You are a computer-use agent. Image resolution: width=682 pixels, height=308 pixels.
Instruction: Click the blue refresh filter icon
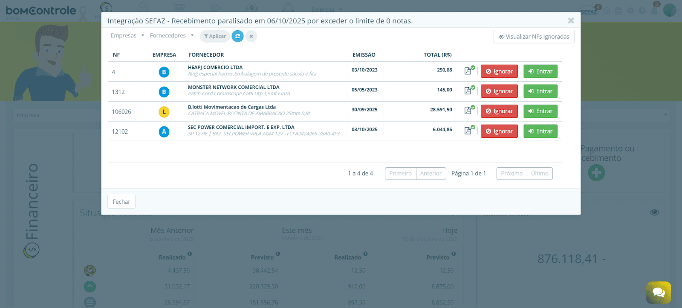click(237, 36)
